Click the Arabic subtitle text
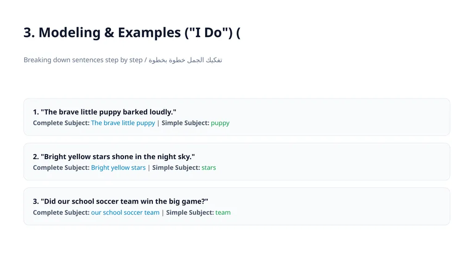474x266 pixels. click(185, 60)
